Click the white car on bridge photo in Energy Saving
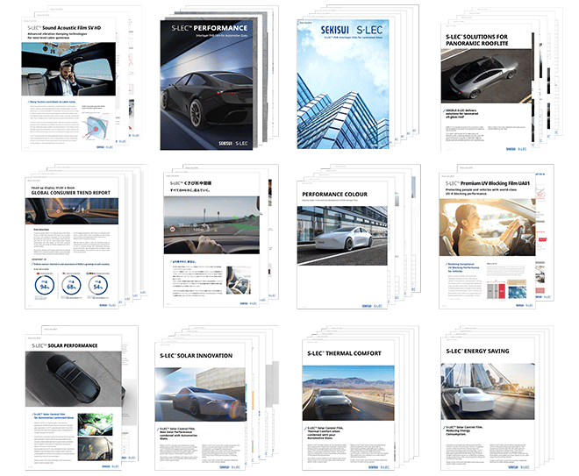This screenshot has width=579, height=476. click(488, 392)
